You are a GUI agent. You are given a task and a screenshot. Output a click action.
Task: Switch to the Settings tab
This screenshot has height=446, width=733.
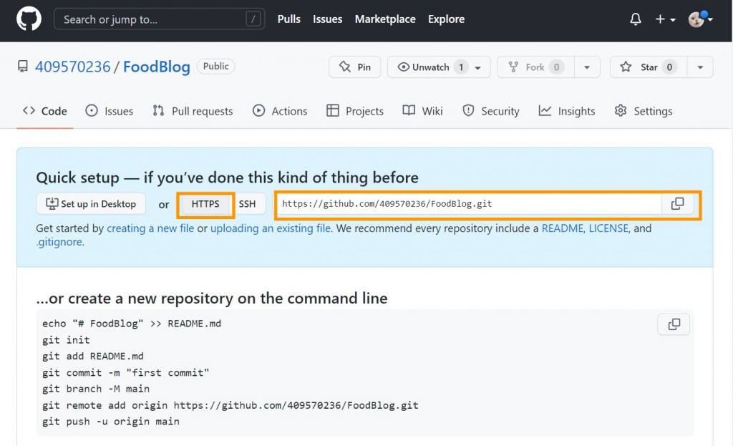click(644, 111)
